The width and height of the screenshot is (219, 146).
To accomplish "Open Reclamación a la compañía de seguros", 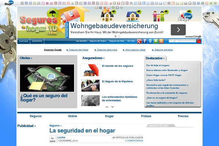I will (x=167, y=93).
